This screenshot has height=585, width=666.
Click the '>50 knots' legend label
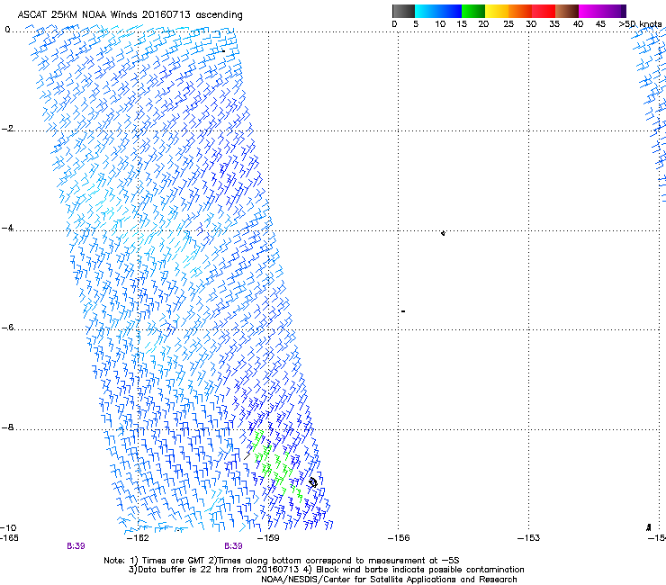640,24
